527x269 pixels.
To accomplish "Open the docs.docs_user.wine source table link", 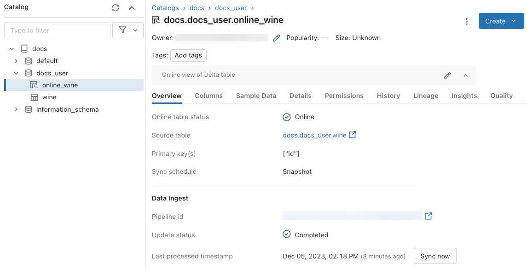I will pyautogui.click(x=314, y=136).
